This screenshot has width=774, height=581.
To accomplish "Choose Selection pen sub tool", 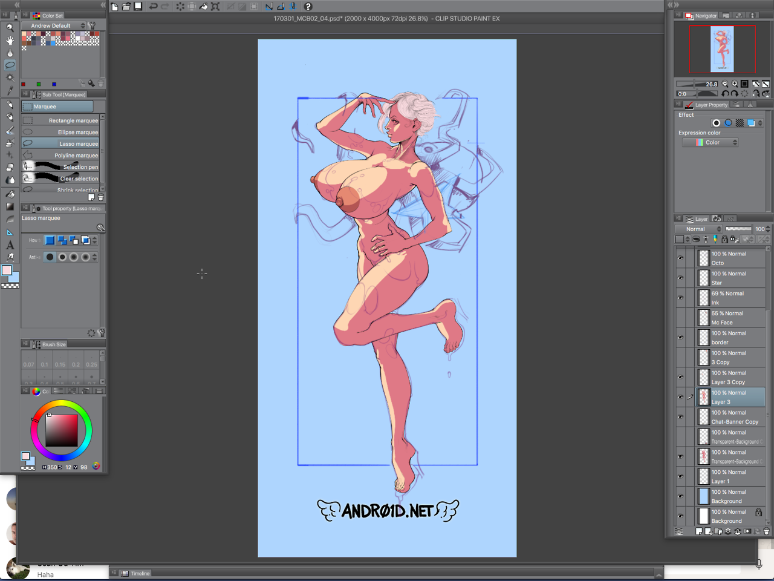I will point(60,167).
